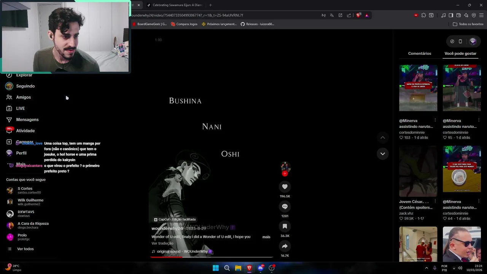Open the Brave Wallet icon
This screenshot has height=274, width=487.
click(458, 15)
